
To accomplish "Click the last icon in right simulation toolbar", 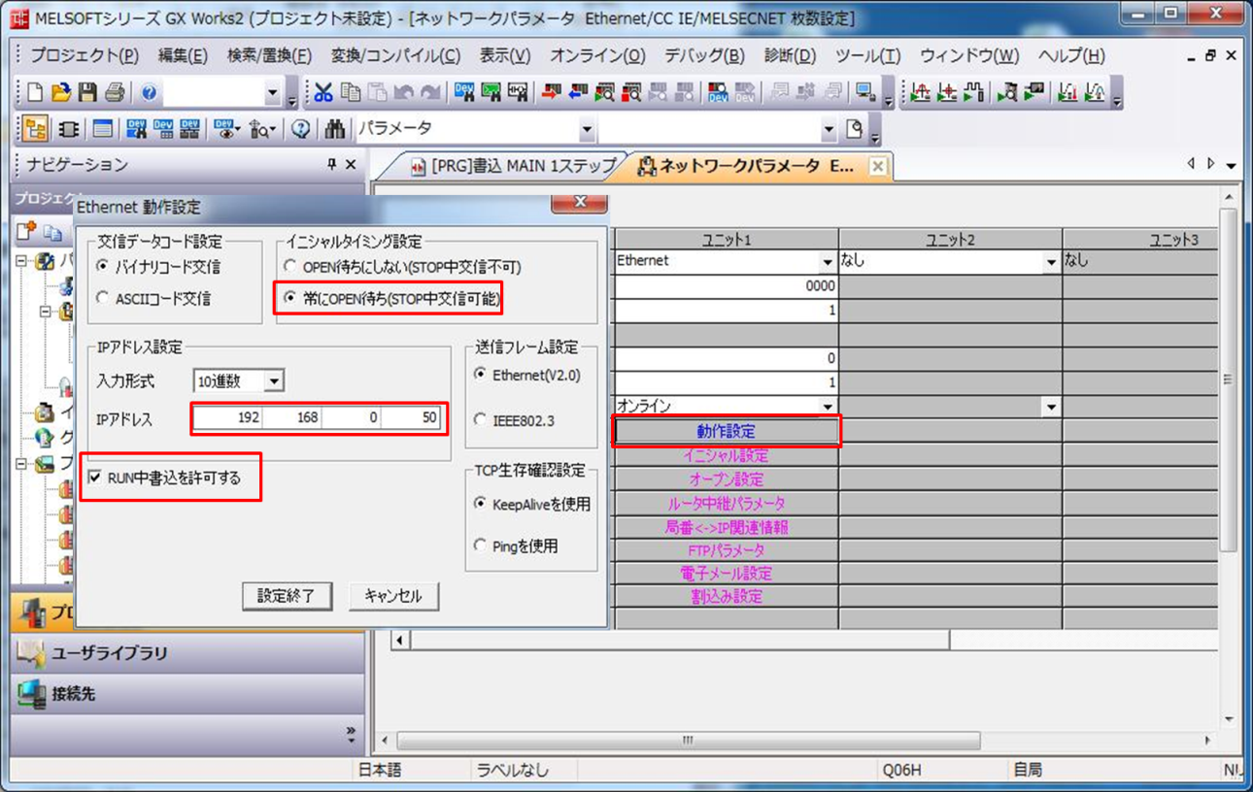I will [1095, 92].
